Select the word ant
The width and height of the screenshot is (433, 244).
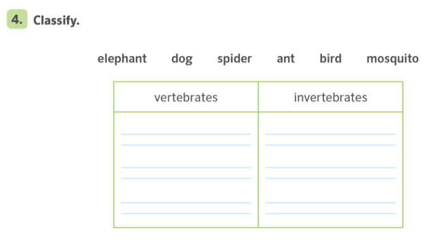pos(286,59)
